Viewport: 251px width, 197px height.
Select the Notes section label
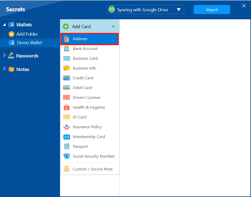(23, 70)
